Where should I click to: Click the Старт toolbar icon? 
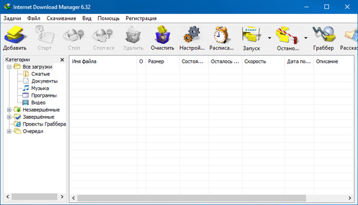point(45,35)
